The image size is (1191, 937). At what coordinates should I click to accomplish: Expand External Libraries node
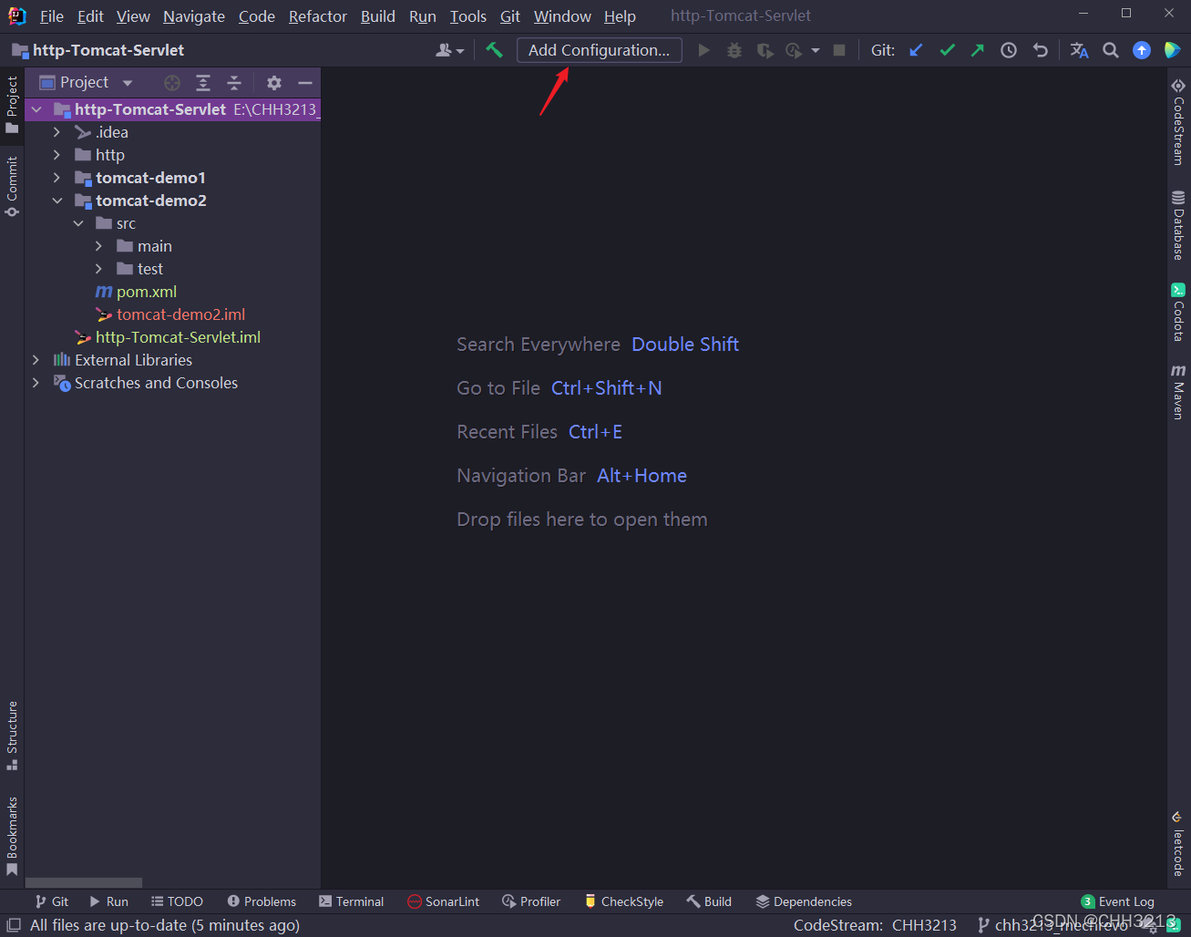click(36, 360)
